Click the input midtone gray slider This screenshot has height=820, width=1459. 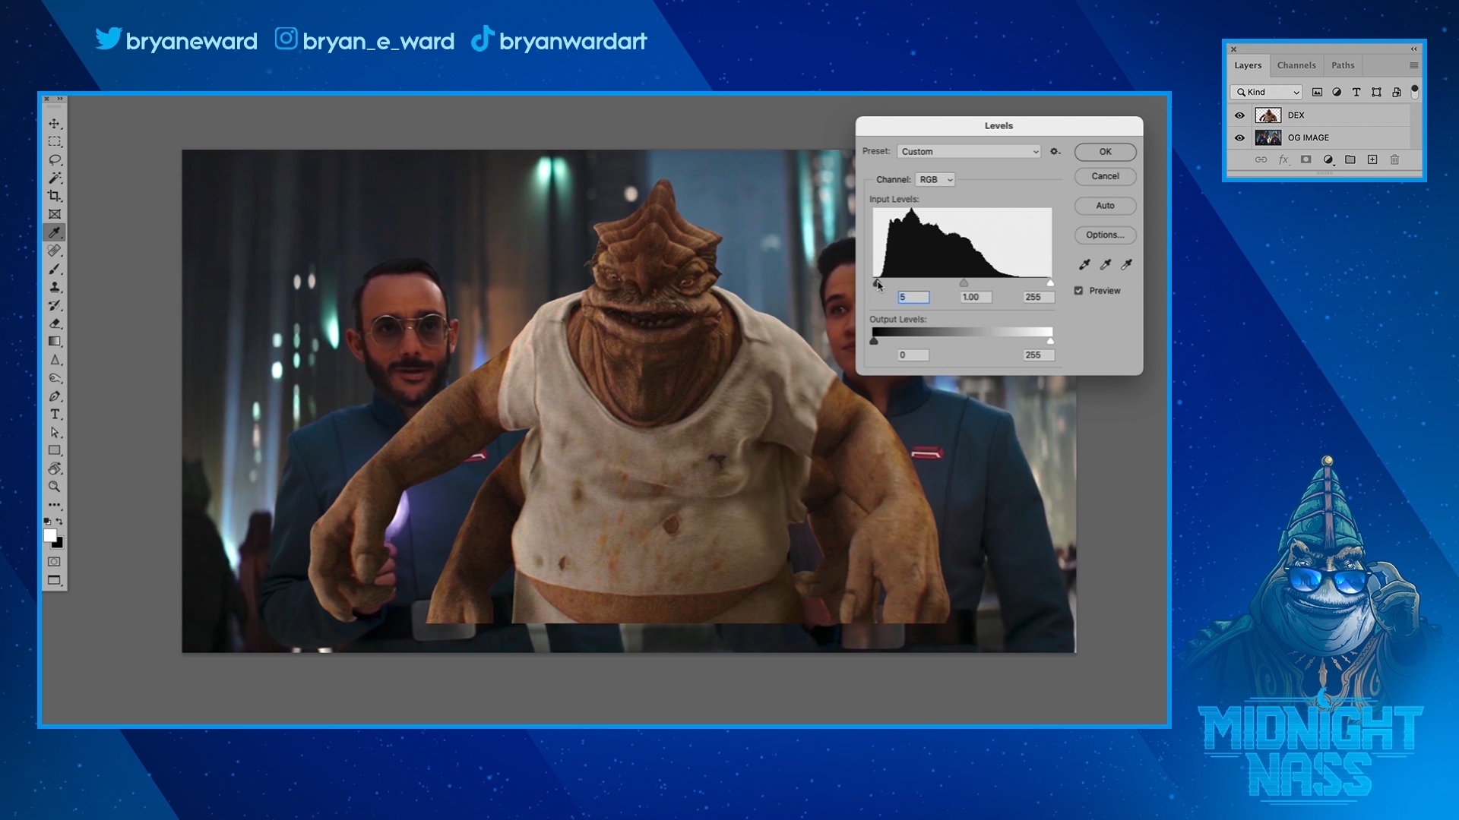(x=964, y=283)
